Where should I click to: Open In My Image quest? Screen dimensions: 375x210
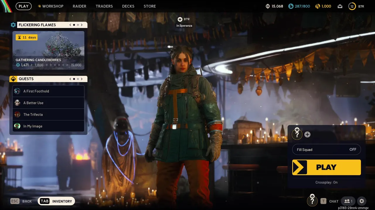coord(48,126)
